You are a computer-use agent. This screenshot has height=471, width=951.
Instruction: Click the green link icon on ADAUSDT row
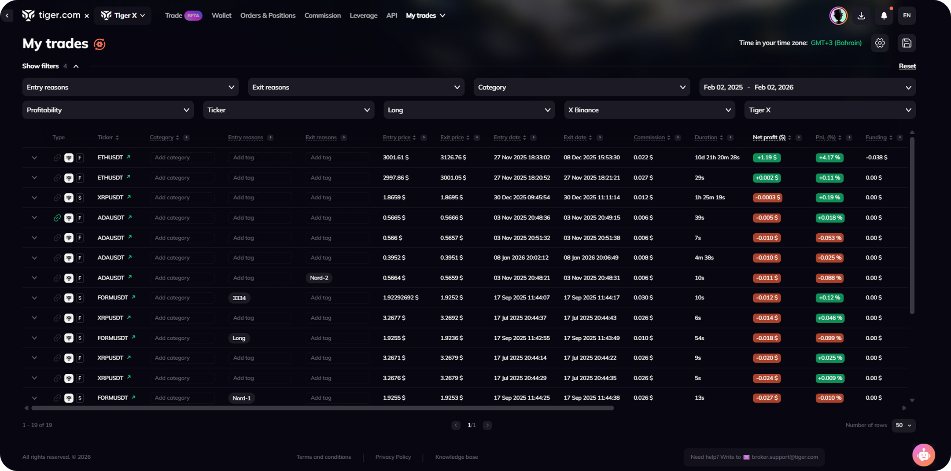(x=57, y=218)
